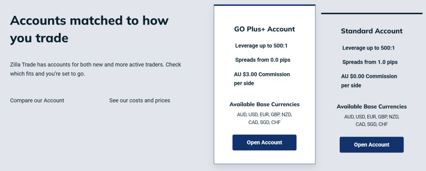Click Standard Account Available Base Currencies heading

[x=372, y=106]
